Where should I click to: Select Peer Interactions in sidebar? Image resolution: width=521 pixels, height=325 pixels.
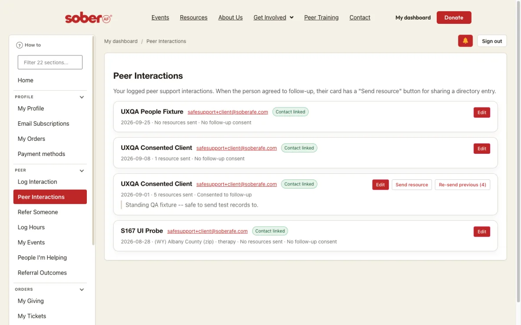click(50, 197)
